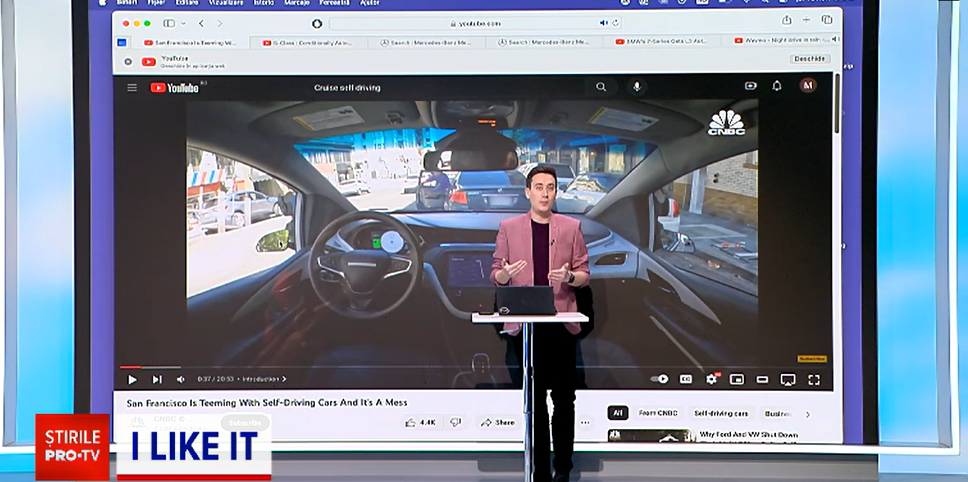Click the YouTube search magnifier icon

tap(601, 87)
